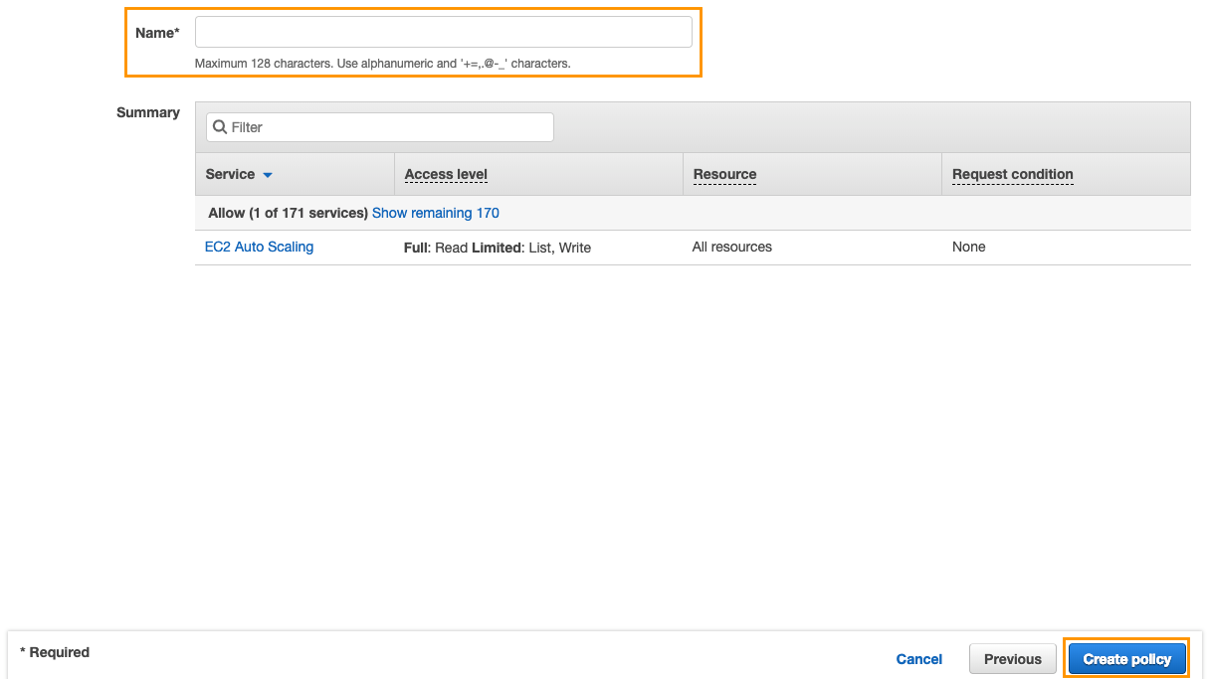Select the Full: Read Limited: List, Write cell
Viewport: 1210px width, 679px height.
(497, 248)
